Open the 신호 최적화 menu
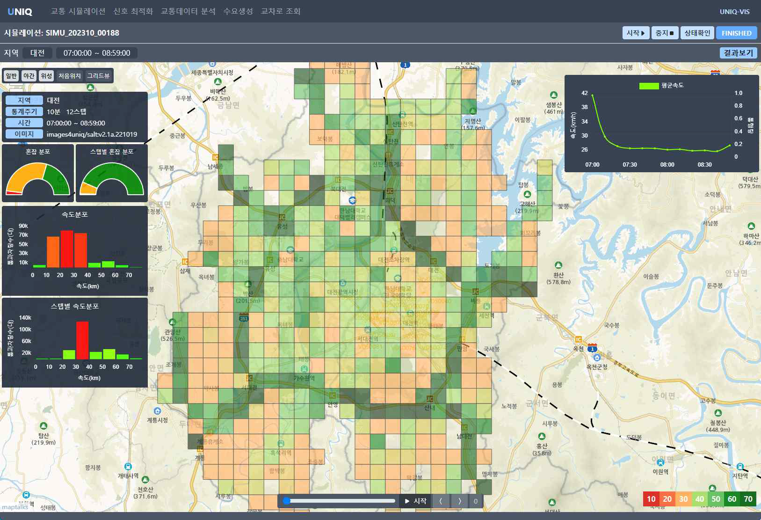The width and height of the screenshot is (761, 520). 133,11
